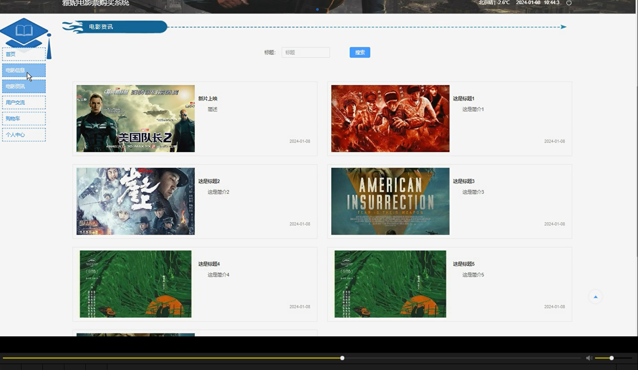Screen dimensions: 638x370
Task: Open the 电影信息 menu item
Action: pyautogui.click(x=24, y=70)
